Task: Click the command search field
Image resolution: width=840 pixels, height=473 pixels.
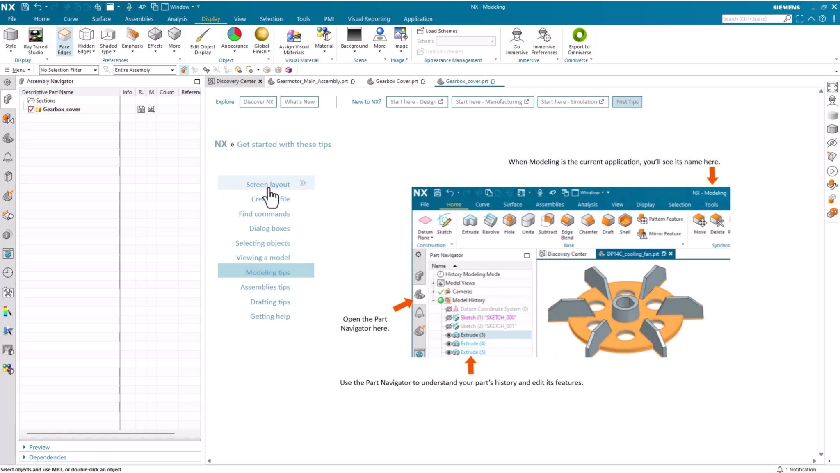Action: 752,19
